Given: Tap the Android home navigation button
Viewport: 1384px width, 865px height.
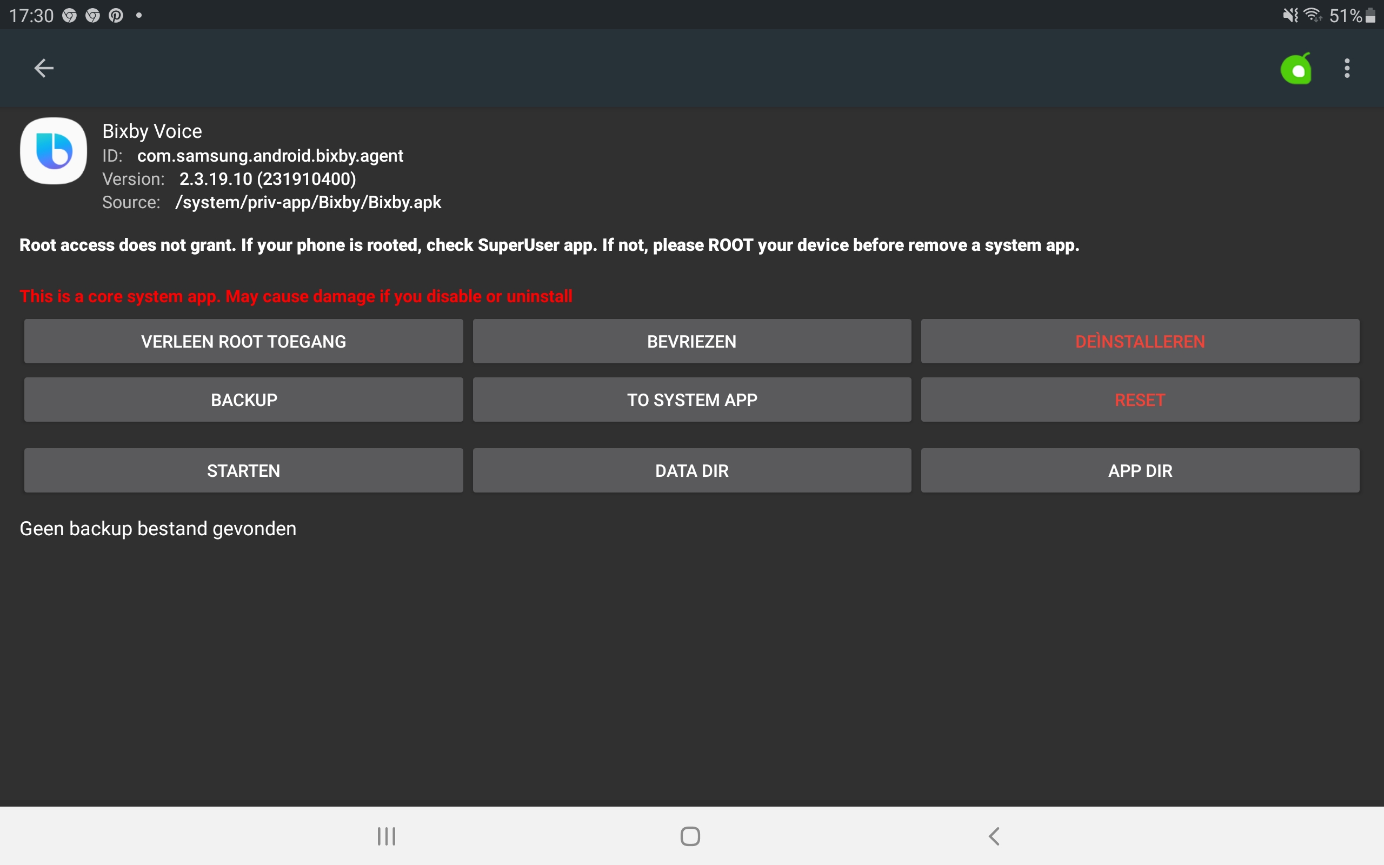Looking at the screenshot, I should 690,836.
